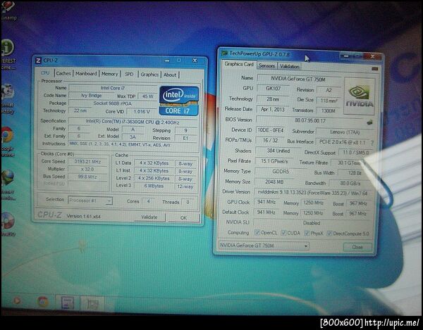Screen dimensions: 423x330
Task: Minimize the CPU-Z window
Action: [167, 61]
